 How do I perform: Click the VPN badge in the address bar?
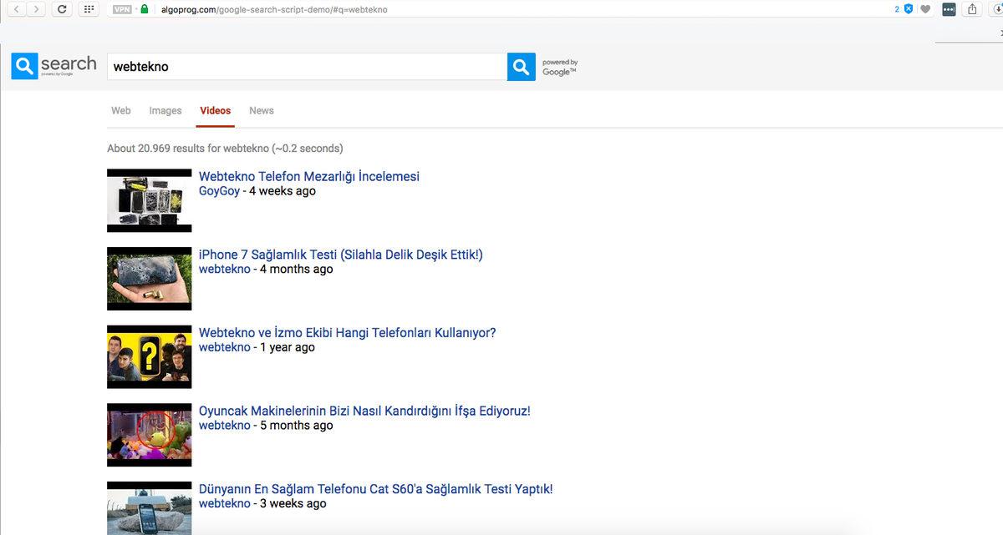120,9
